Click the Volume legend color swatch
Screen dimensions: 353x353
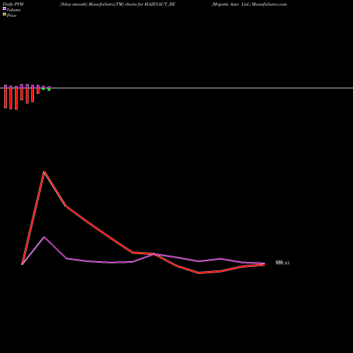(x=4, y=8)
